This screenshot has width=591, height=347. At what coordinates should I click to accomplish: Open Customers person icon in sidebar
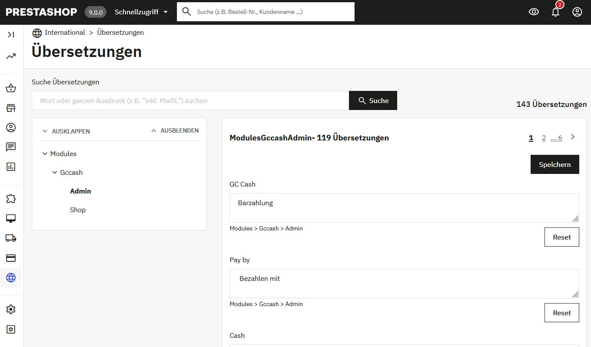click(11, 127)
